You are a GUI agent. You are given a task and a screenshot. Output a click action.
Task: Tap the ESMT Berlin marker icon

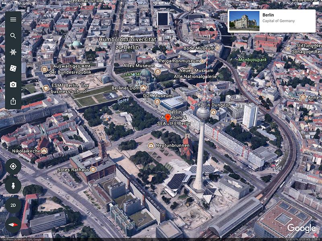point(46,88)
